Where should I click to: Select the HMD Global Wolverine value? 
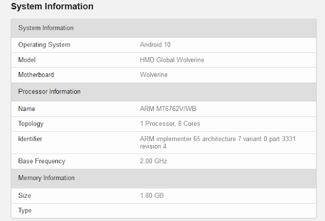click(x=172, y=60)
